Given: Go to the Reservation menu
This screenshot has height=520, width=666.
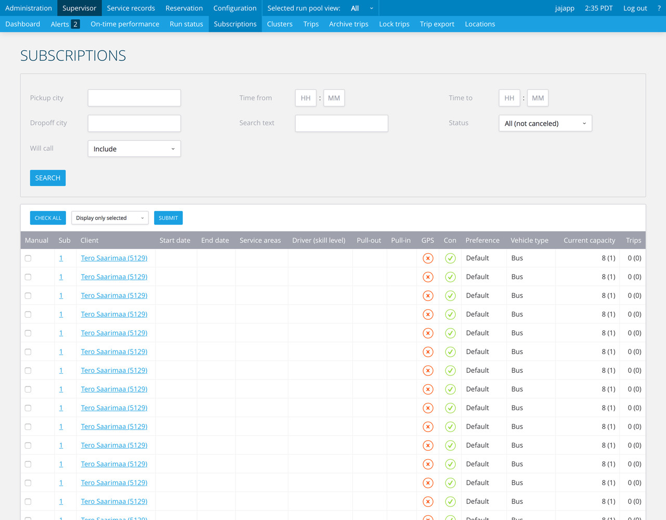Looking at the screenshot, I should (184, 8).
